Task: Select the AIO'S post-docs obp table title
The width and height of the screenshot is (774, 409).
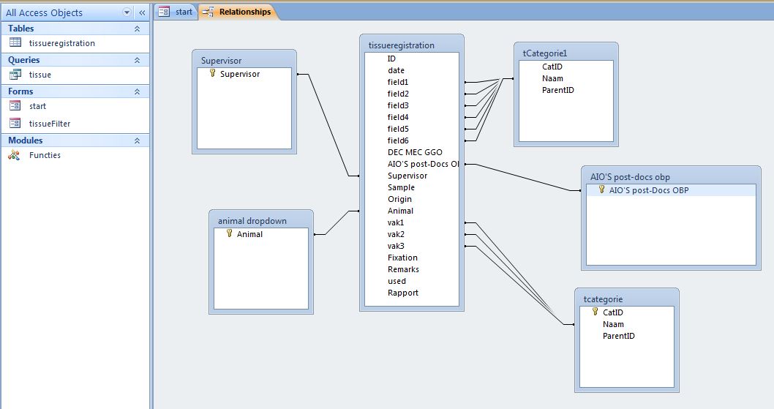Action: (x=671, y=177)
